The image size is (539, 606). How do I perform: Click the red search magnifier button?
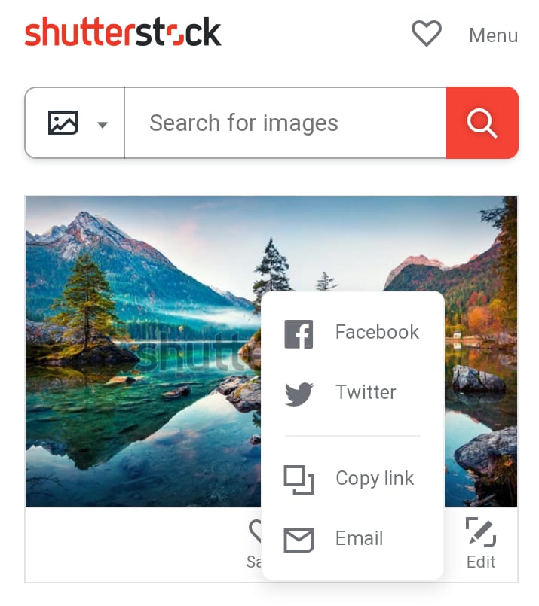point(482,123)
